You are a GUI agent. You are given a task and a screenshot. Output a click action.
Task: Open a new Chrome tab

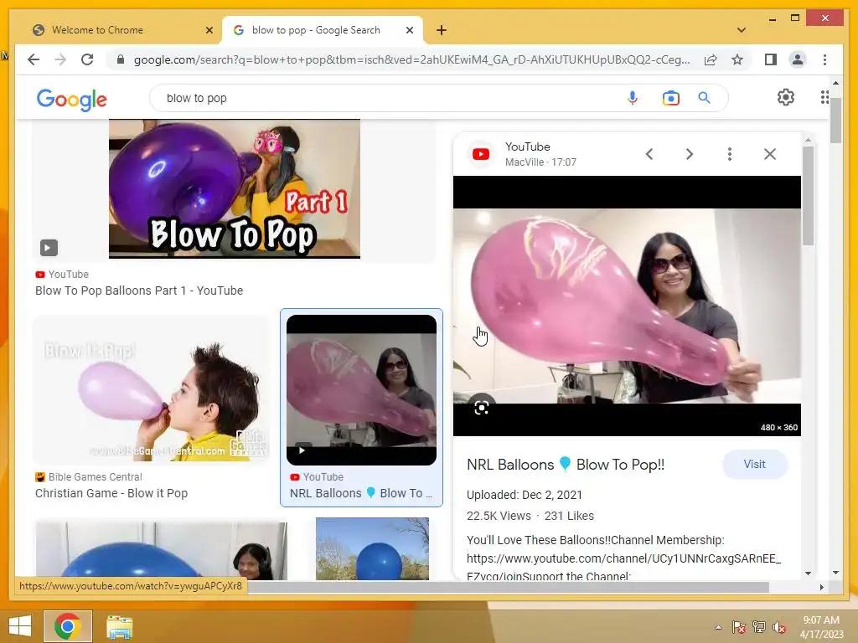441,30
